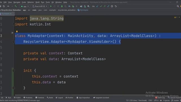Viewport: 181px width, 102px height.
Task: Open the Run tool window
Action: (x=8, y=97)
